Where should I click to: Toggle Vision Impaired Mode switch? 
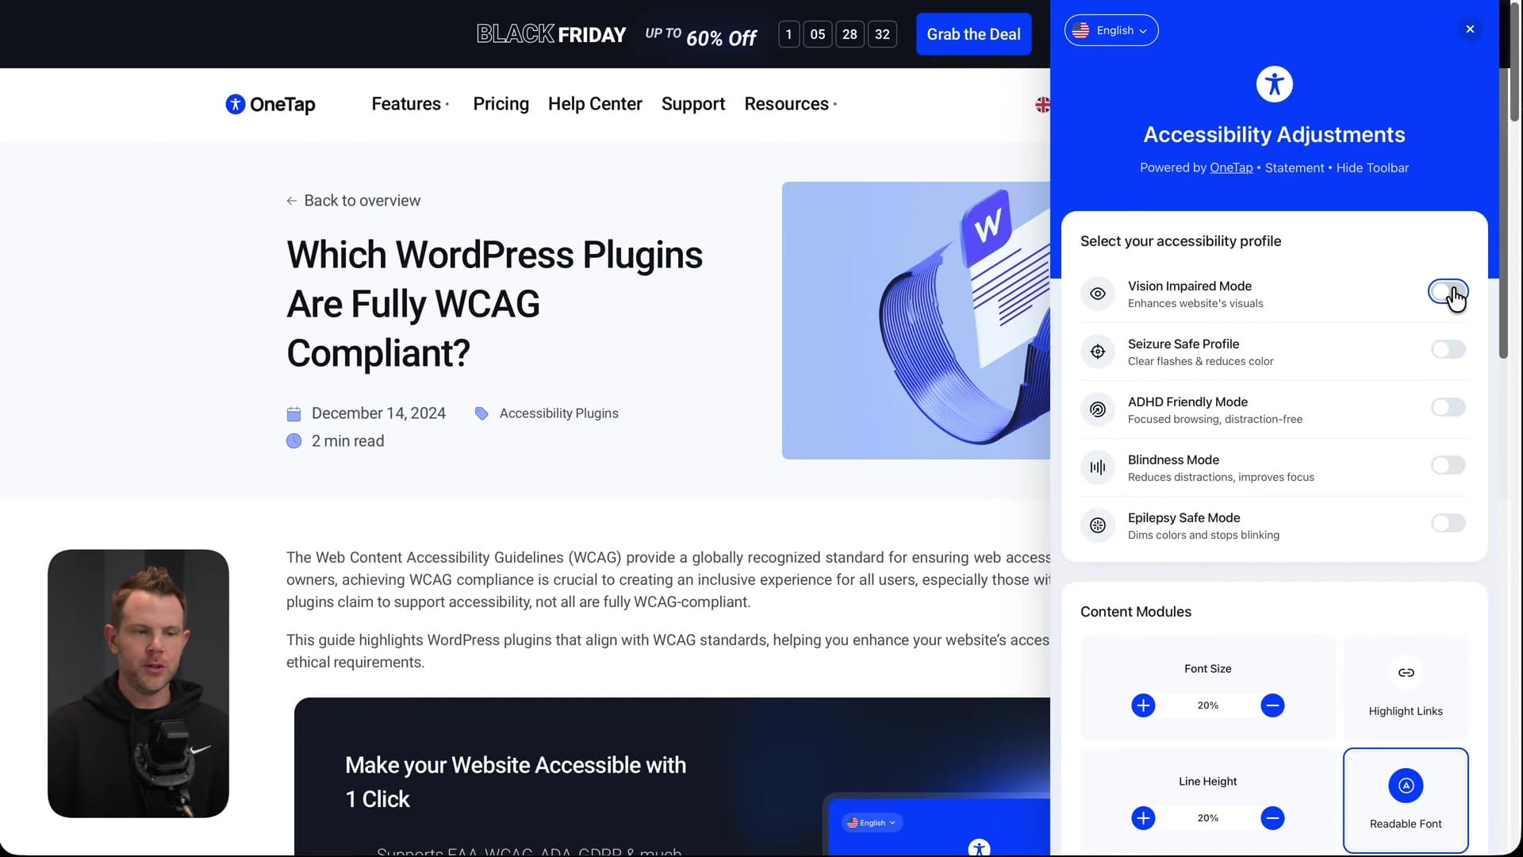(1448, 291)
